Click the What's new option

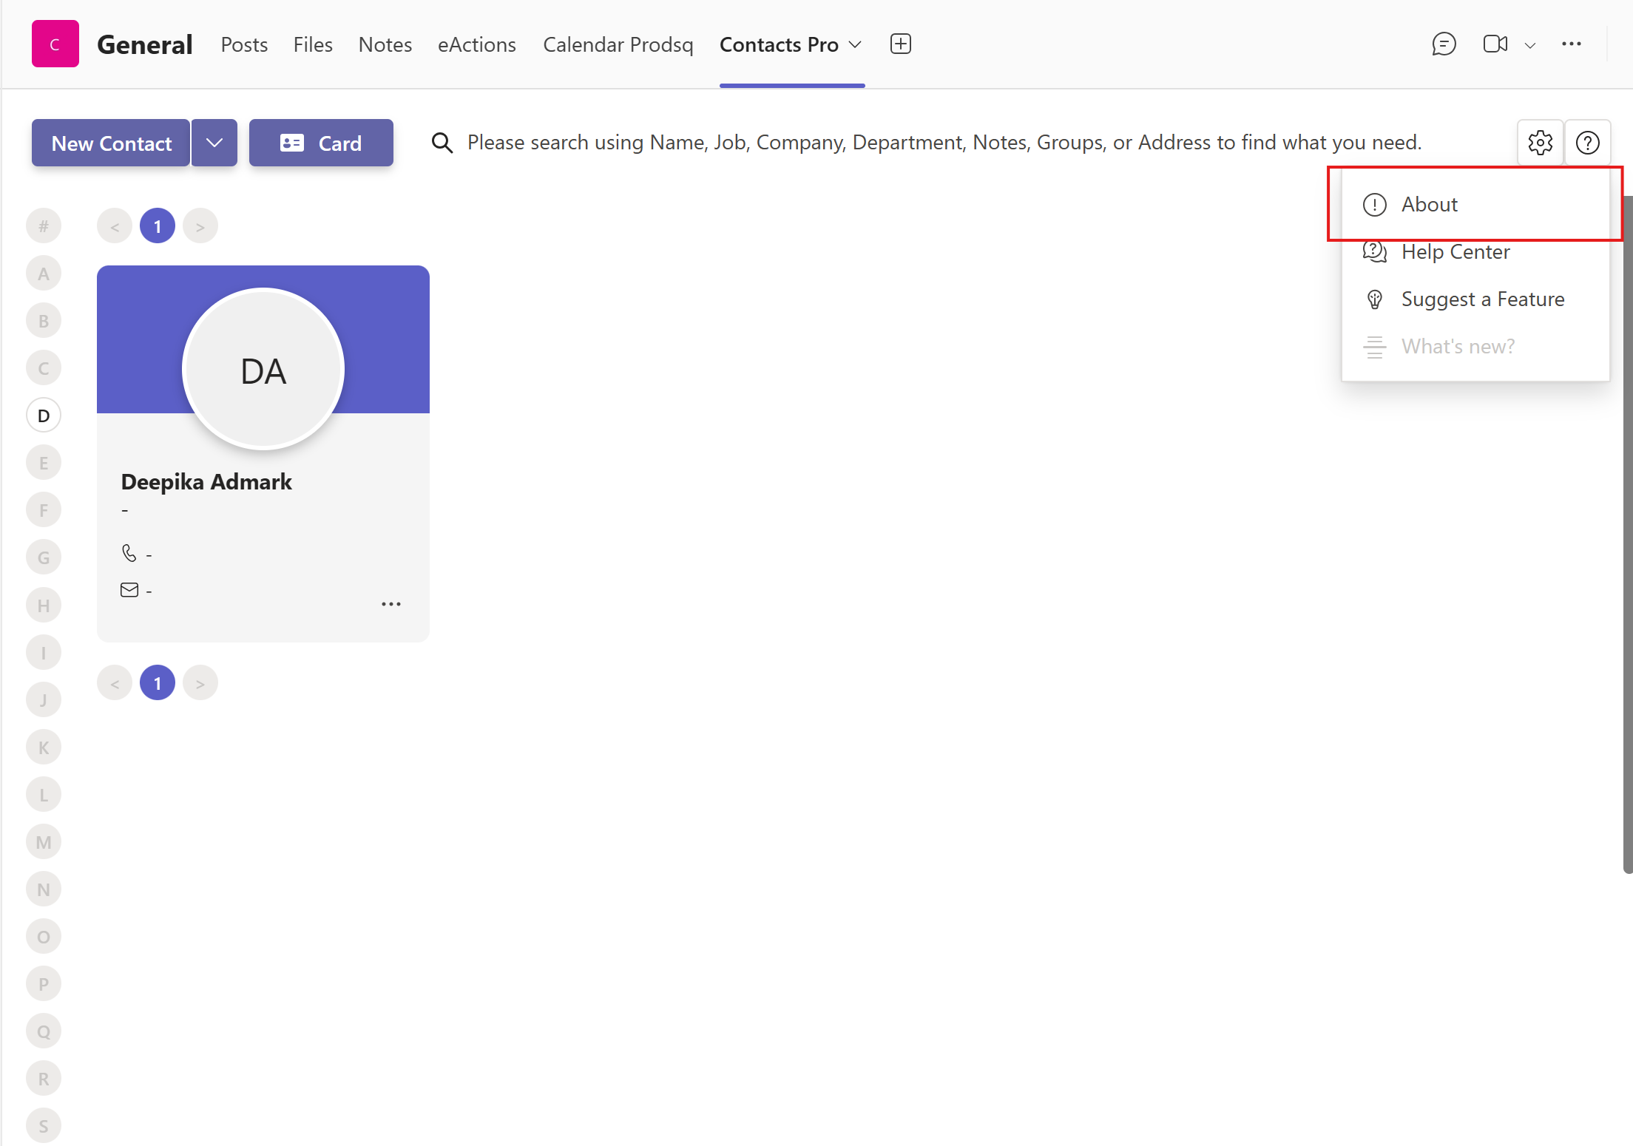1458,346
